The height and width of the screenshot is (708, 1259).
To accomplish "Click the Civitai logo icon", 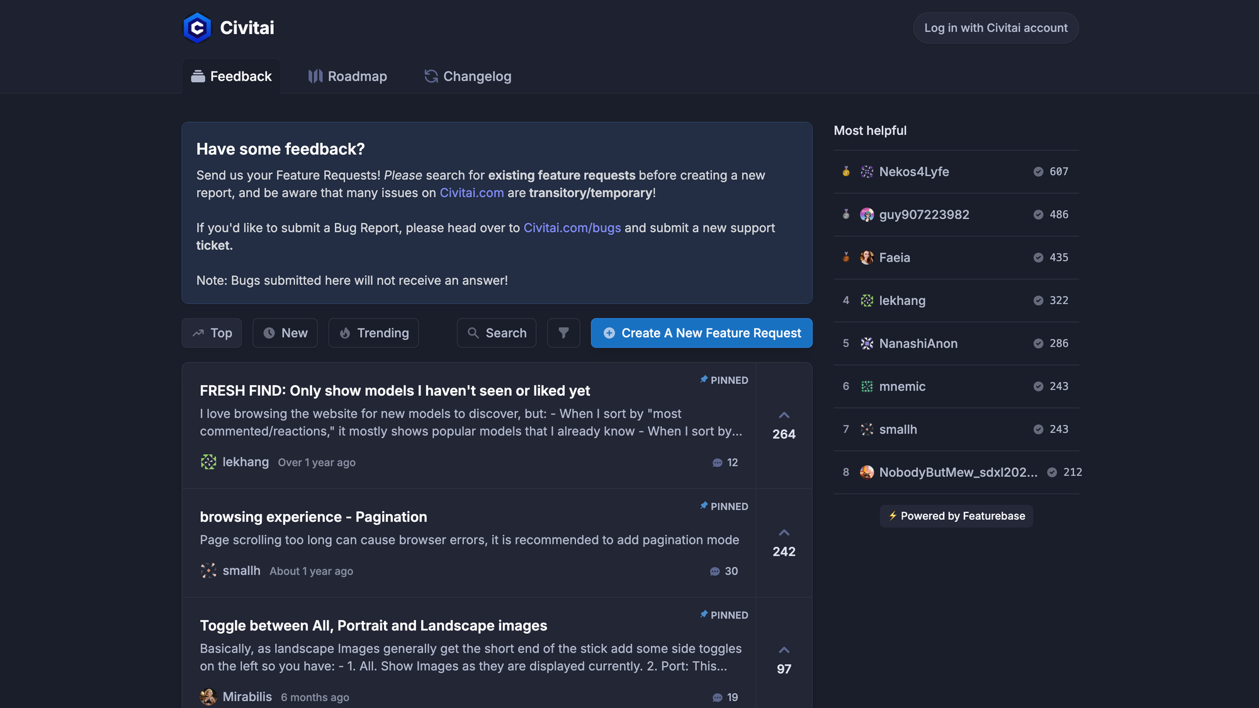I will tap(197, 28).
